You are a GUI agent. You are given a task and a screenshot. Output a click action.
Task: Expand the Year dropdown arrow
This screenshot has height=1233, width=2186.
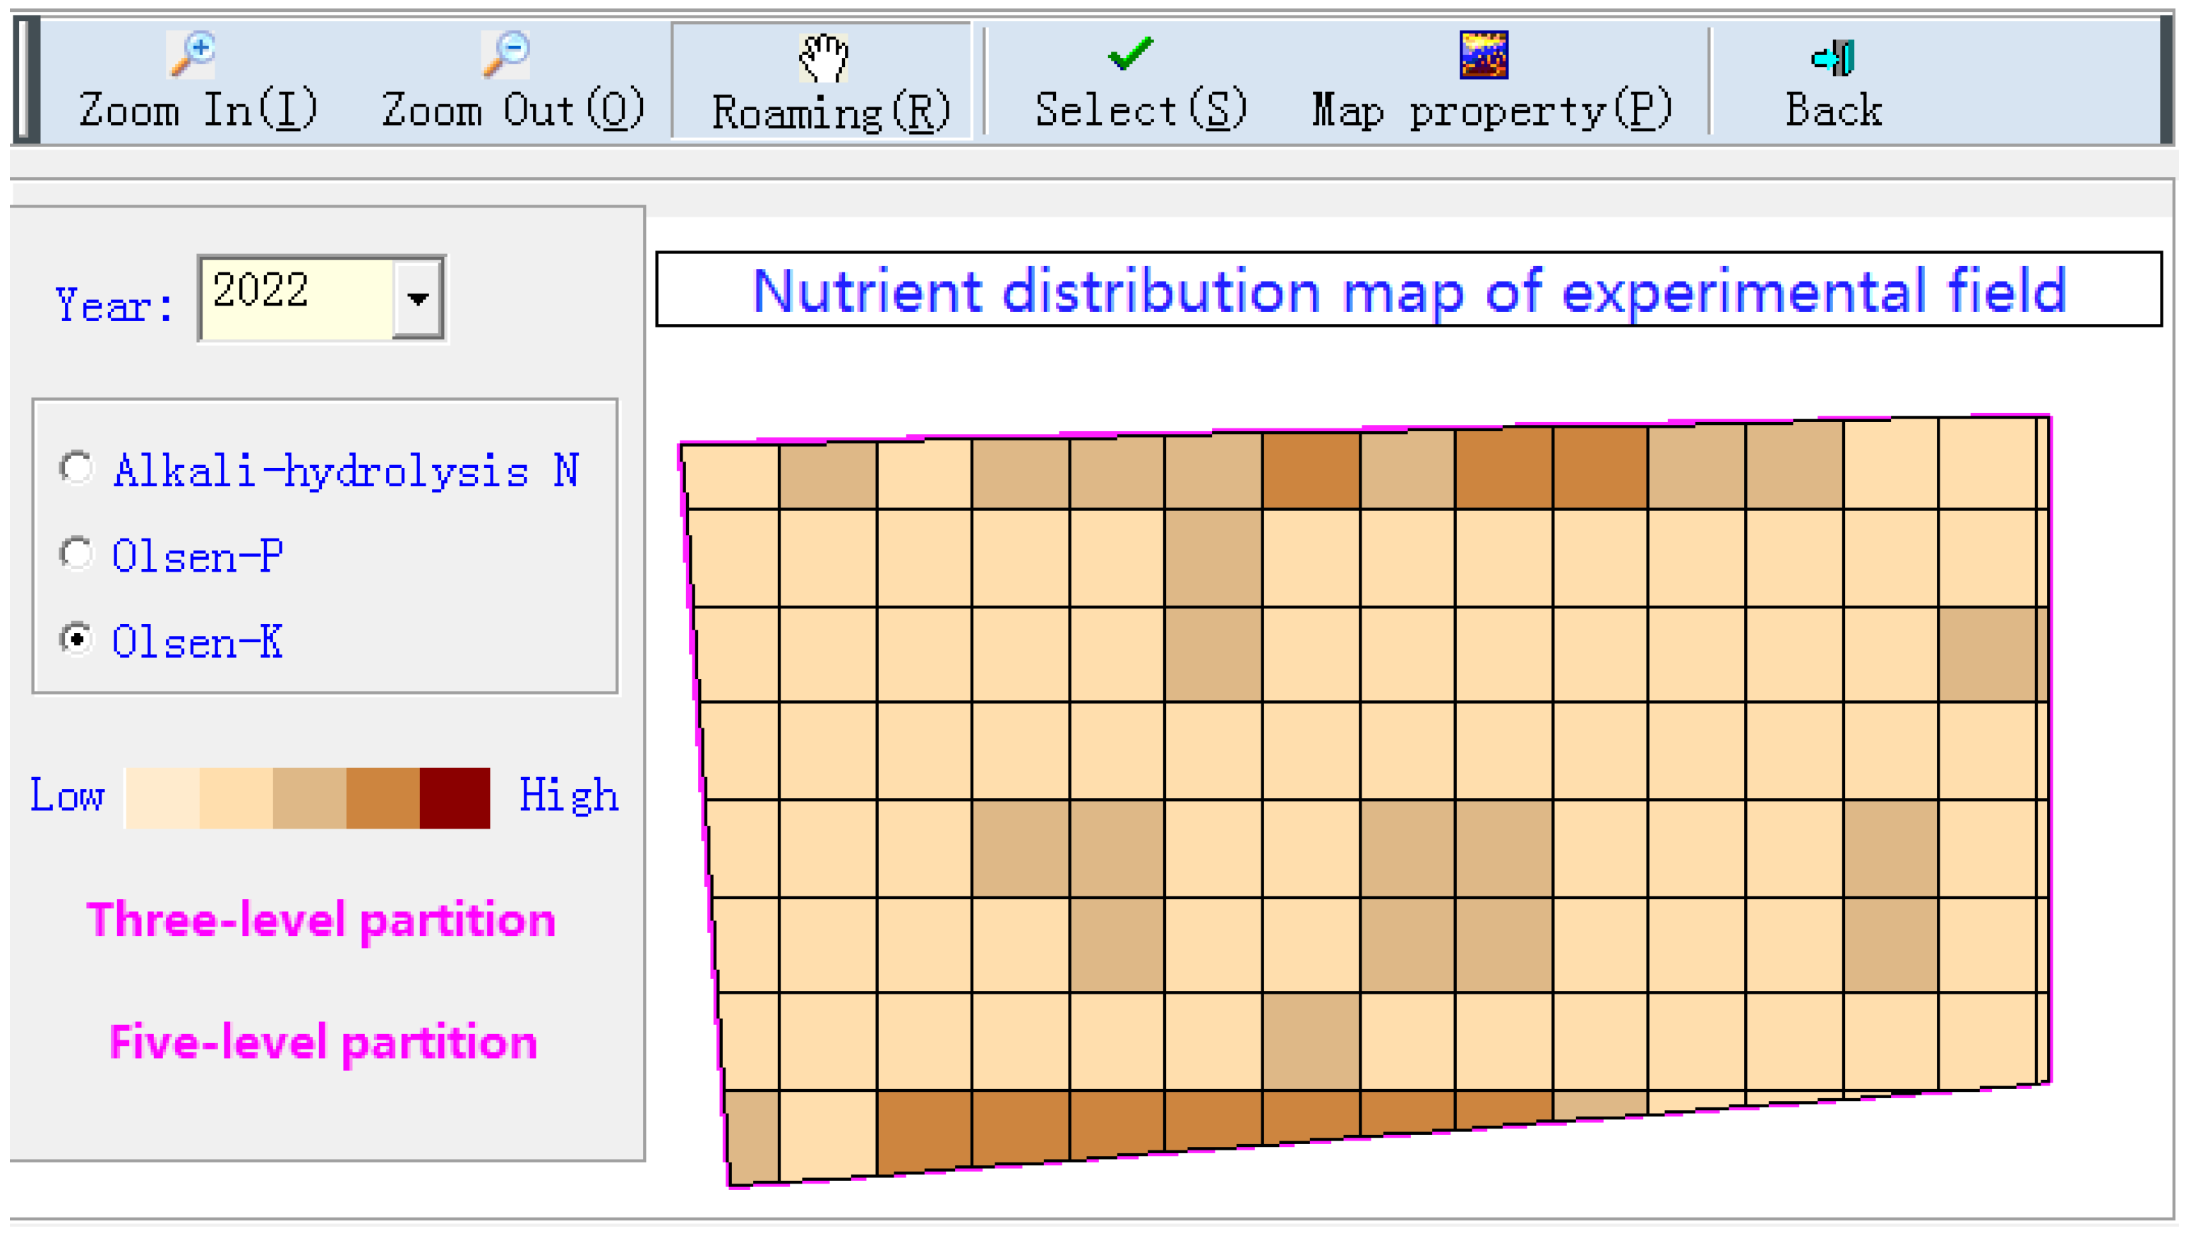[x=418, y=299]
